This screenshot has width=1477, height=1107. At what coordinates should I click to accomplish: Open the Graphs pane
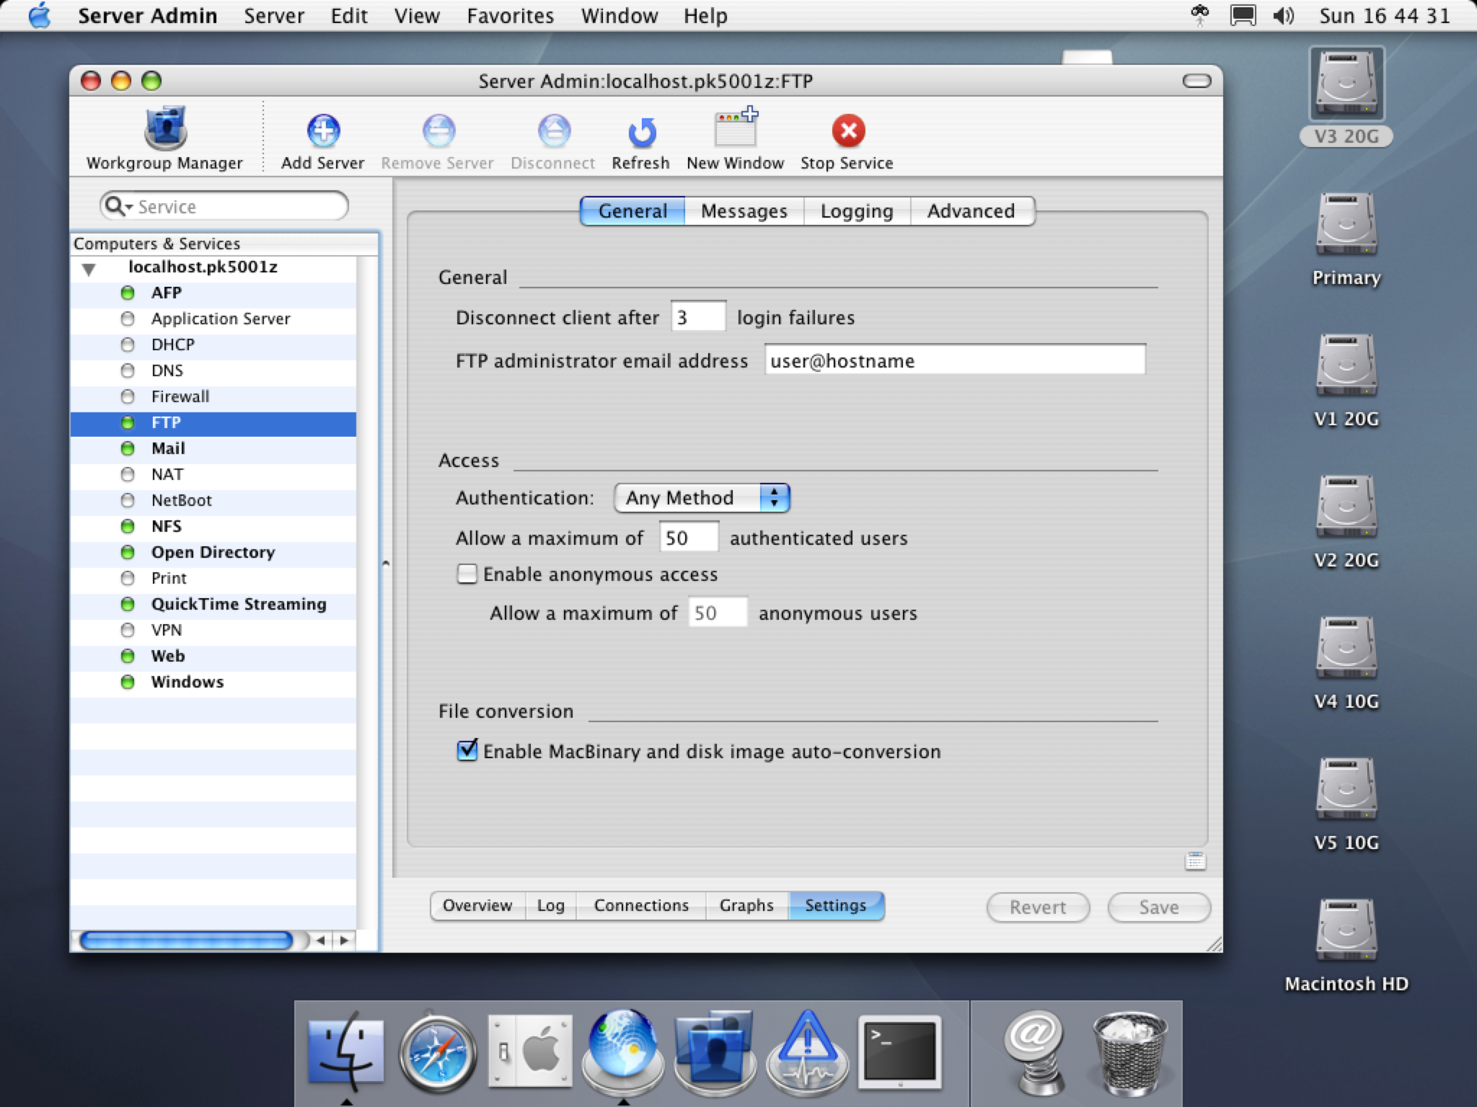pos(746,906)
